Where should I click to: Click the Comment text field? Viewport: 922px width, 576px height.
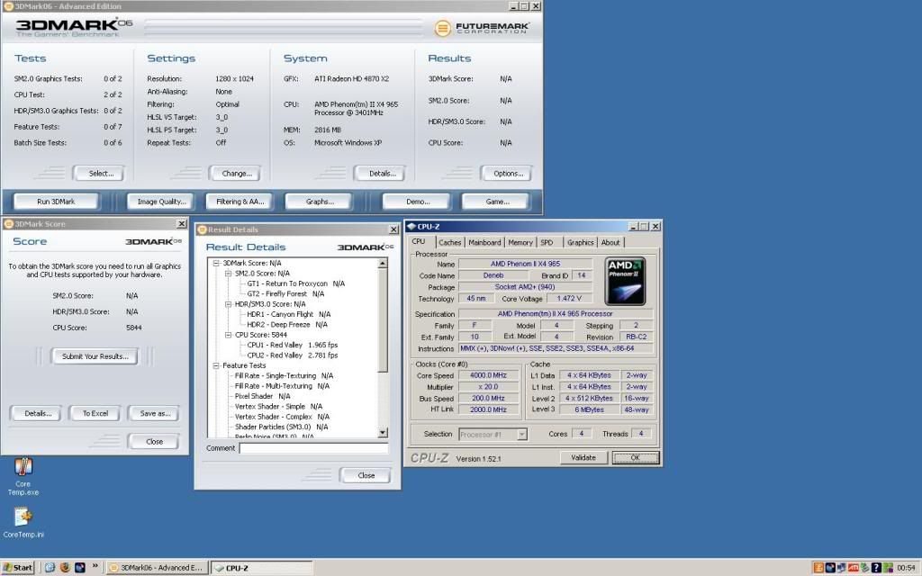tap(313, 448)
